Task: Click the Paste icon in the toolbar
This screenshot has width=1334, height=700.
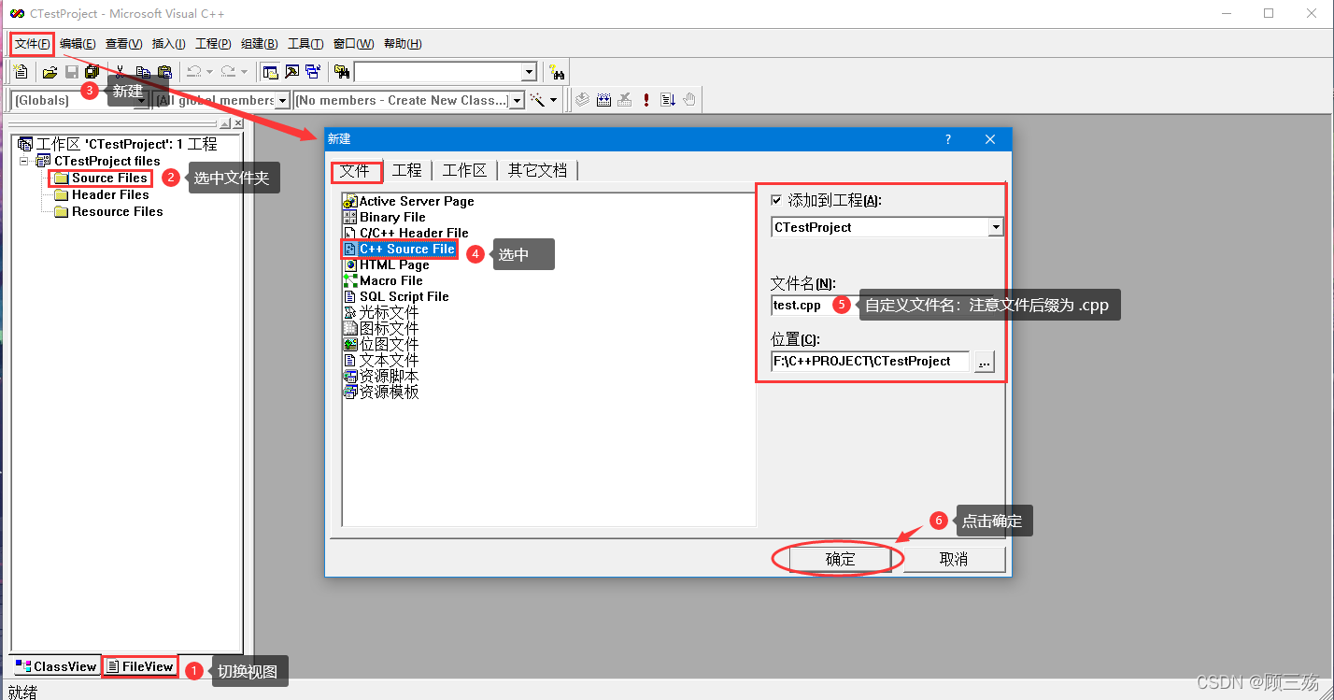Action: point(164,71)
